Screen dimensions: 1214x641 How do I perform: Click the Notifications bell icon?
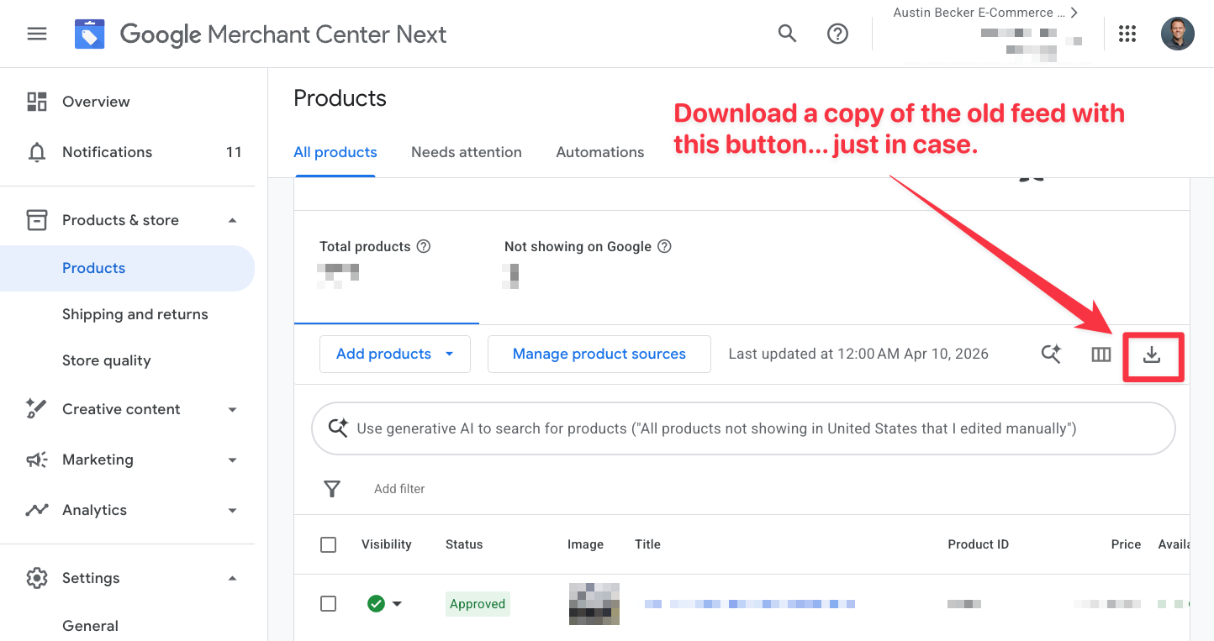(37, 152)
